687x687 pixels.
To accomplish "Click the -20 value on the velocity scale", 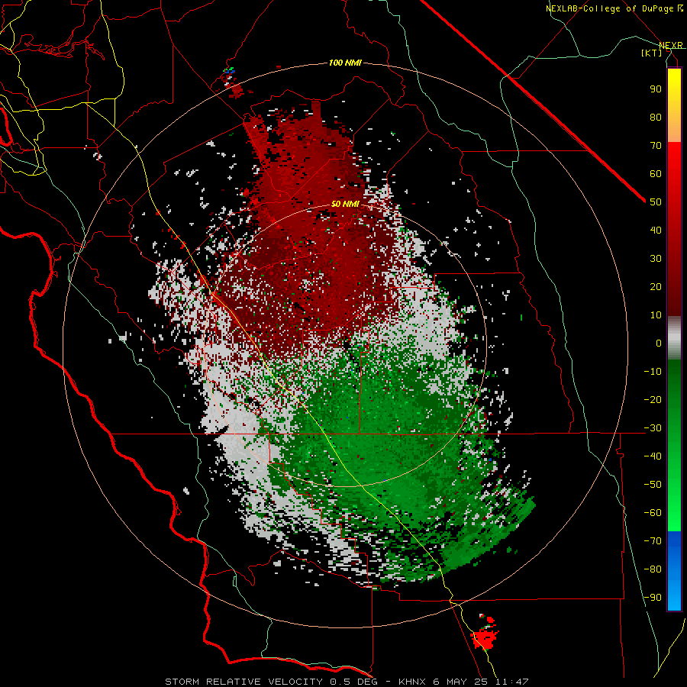I will (x=653, y=399).
